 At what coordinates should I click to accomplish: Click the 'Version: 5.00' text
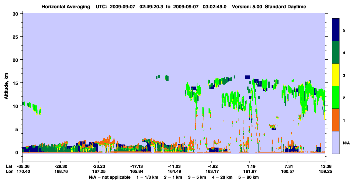click(247, 7)
